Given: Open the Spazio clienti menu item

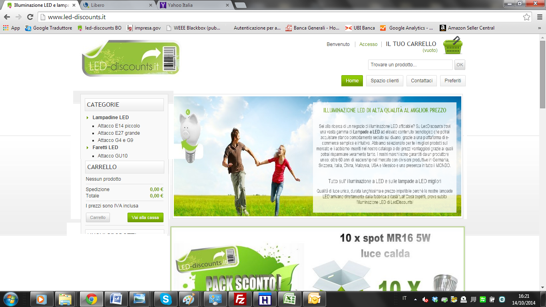Looking at the screenshot, I should pyautogui.click(x=385, y=81).
